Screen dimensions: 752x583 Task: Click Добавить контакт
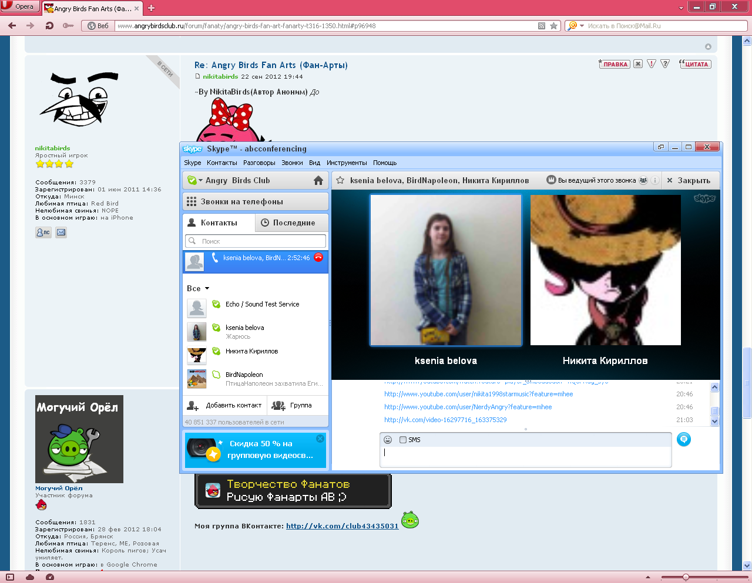point(225,405)
